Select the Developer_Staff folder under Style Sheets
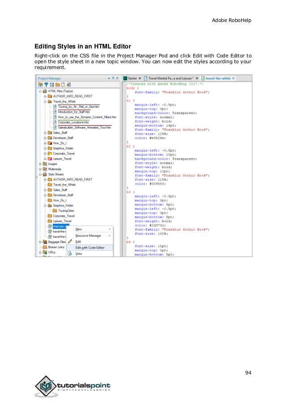Screen dimensions: 286x405 point(63,195)
